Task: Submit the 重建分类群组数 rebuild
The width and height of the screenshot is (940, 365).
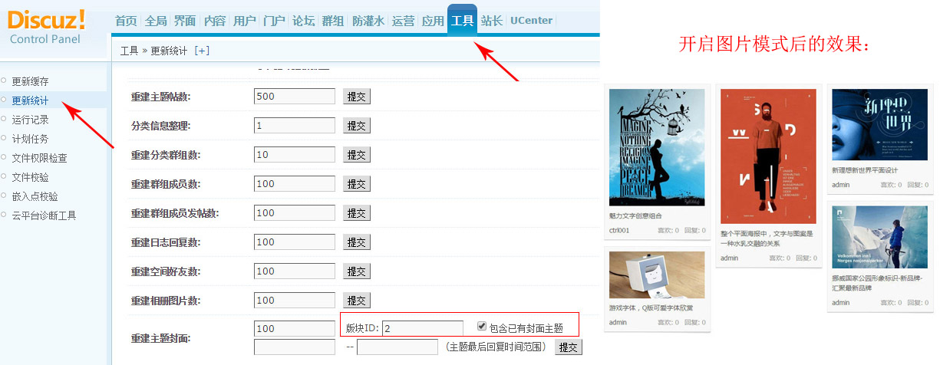Action: pyautogui.click(x=357, y=154)
